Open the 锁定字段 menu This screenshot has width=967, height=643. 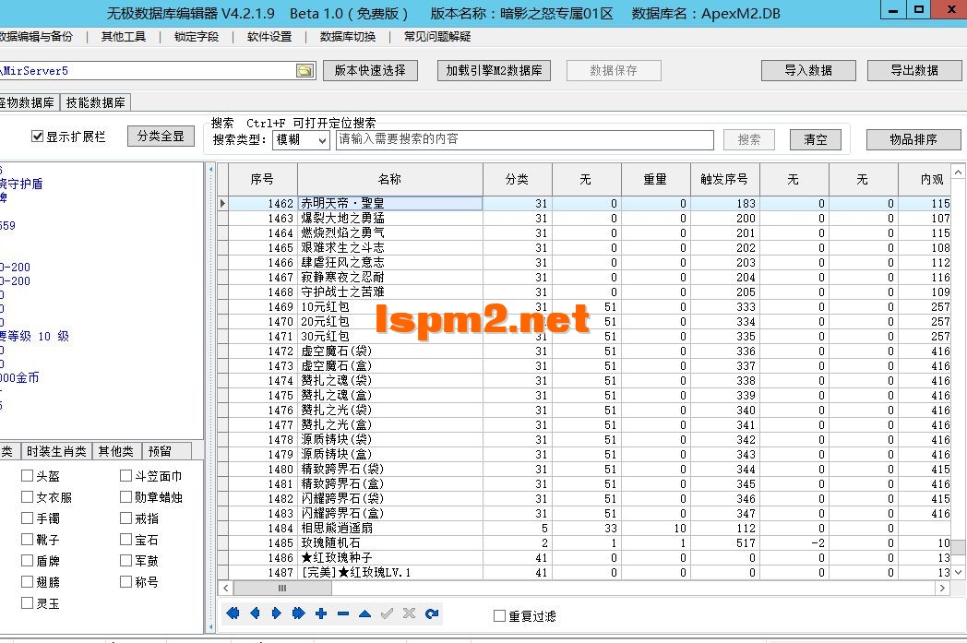tap(197, 37)
